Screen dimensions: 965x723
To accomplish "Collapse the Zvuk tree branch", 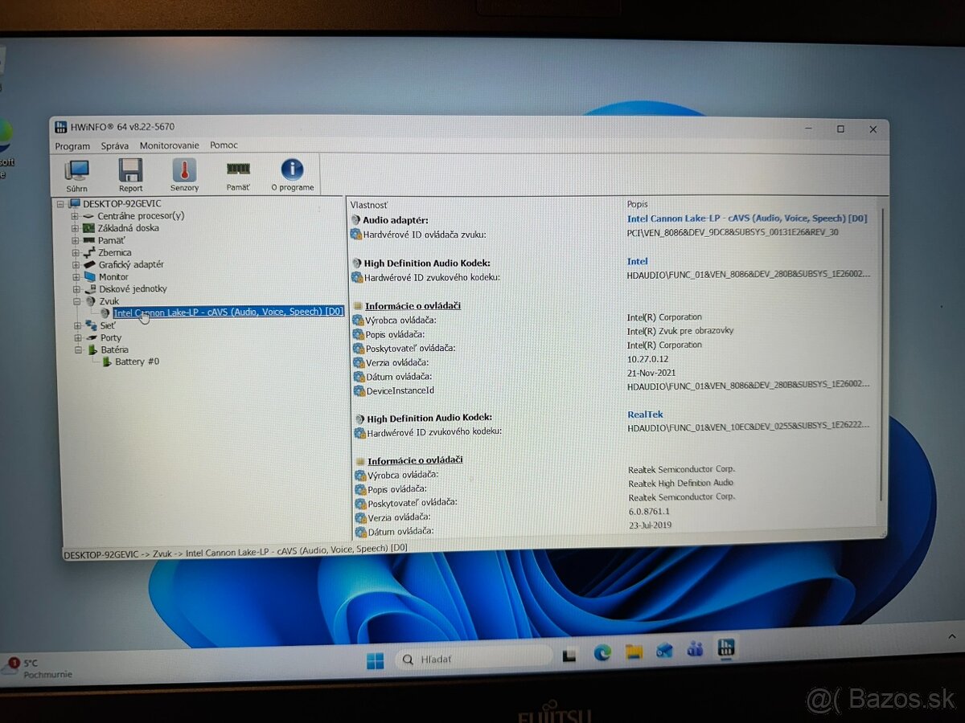I will [x=76, y=300].
